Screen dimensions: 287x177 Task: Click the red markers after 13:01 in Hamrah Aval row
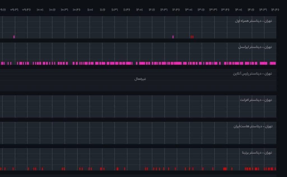click(x=192, y=37)
